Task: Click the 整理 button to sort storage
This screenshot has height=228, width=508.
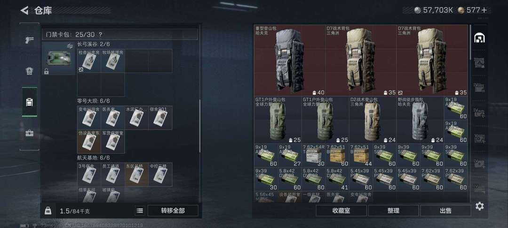Action: [393, 211]
